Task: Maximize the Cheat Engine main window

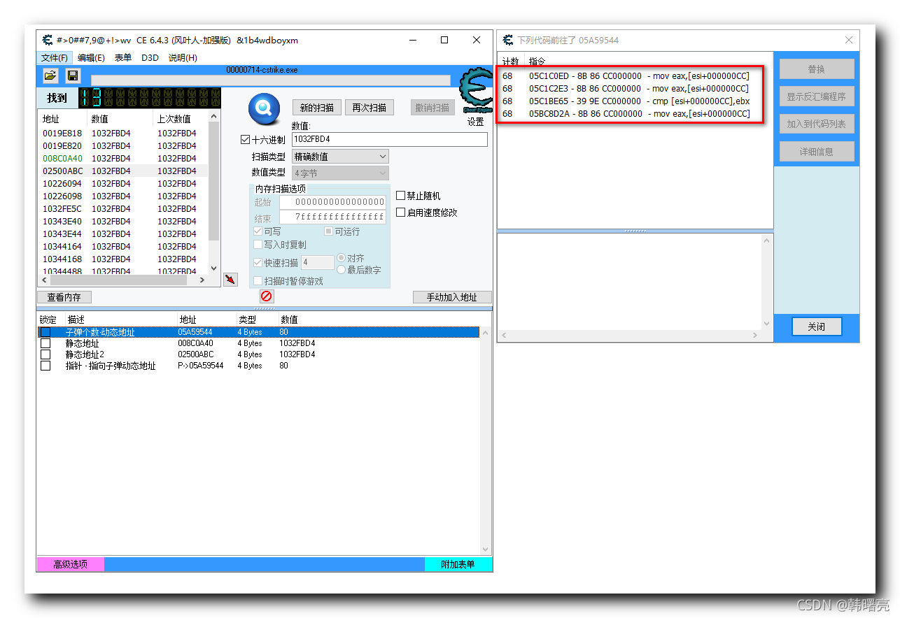Action: 444,40
